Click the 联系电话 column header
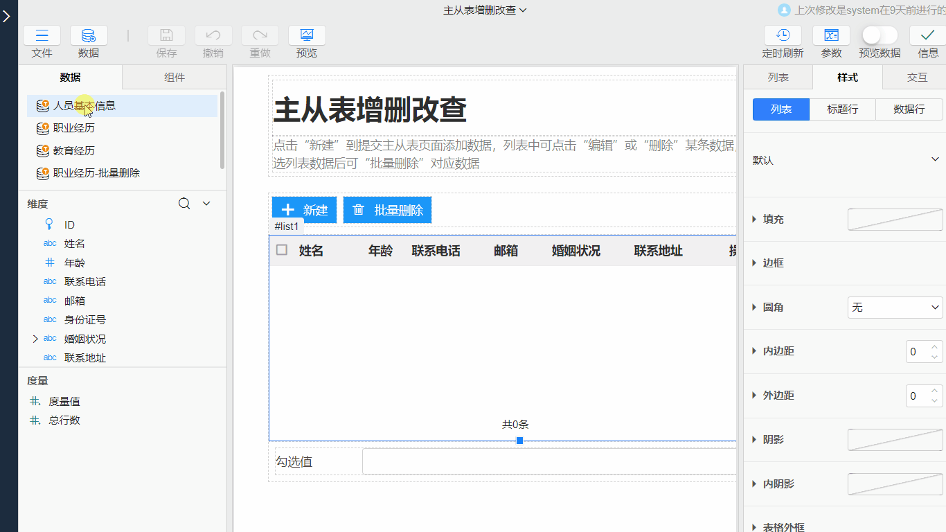 pos(436,251)
